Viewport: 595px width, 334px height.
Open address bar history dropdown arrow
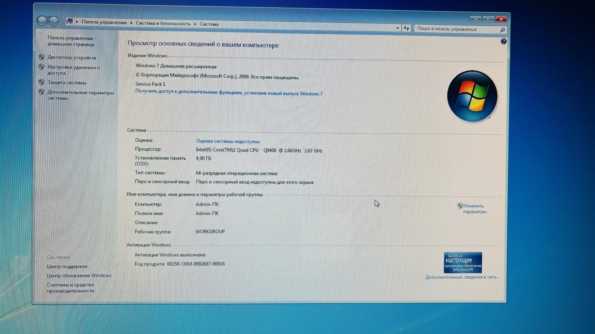398,28
